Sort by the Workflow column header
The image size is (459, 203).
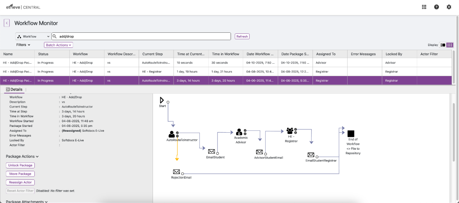click(87, 54)
